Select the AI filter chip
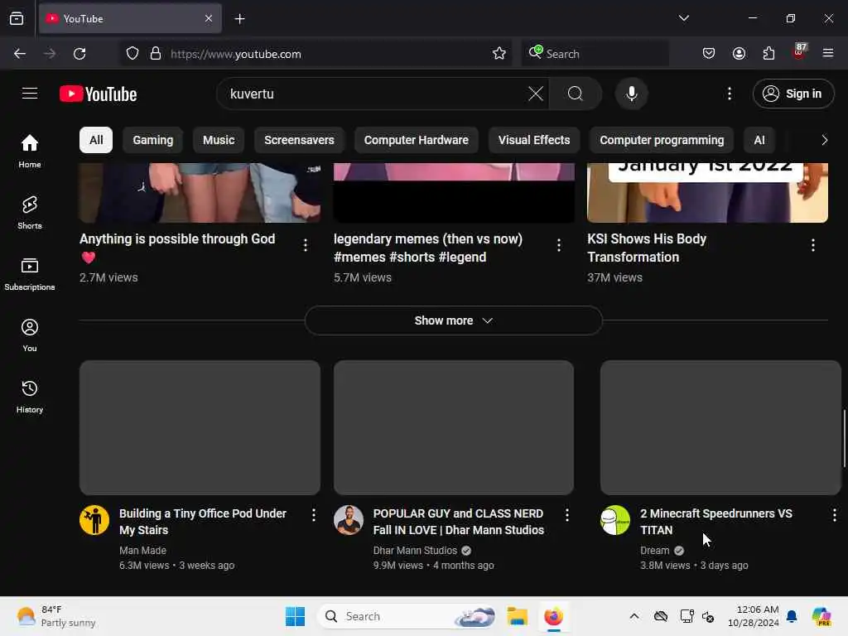Screen dimensions: 848x636 point(759,140)
